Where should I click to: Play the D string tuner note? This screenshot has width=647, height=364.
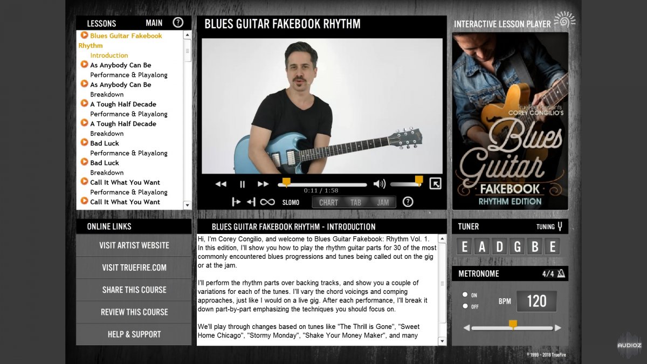[500, 247]
